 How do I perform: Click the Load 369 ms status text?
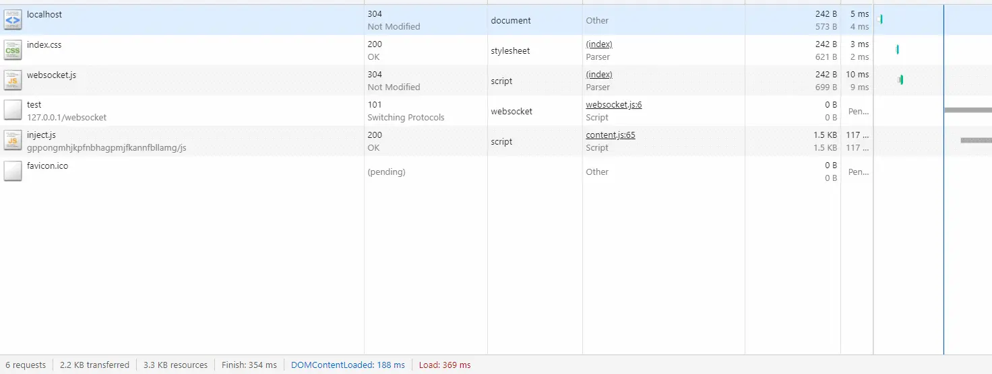[x=445, y=365]
